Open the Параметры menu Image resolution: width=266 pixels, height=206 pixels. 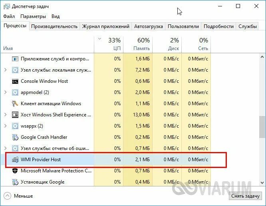point(33,16)
